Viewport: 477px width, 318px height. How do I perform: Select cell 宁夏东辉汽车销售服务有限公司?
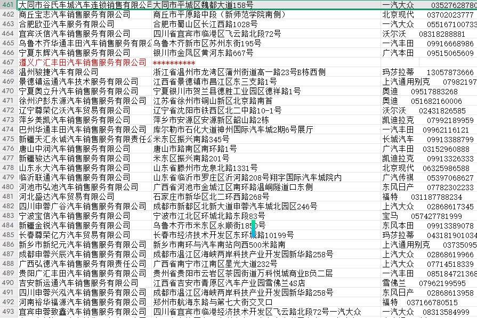(85, 53)
